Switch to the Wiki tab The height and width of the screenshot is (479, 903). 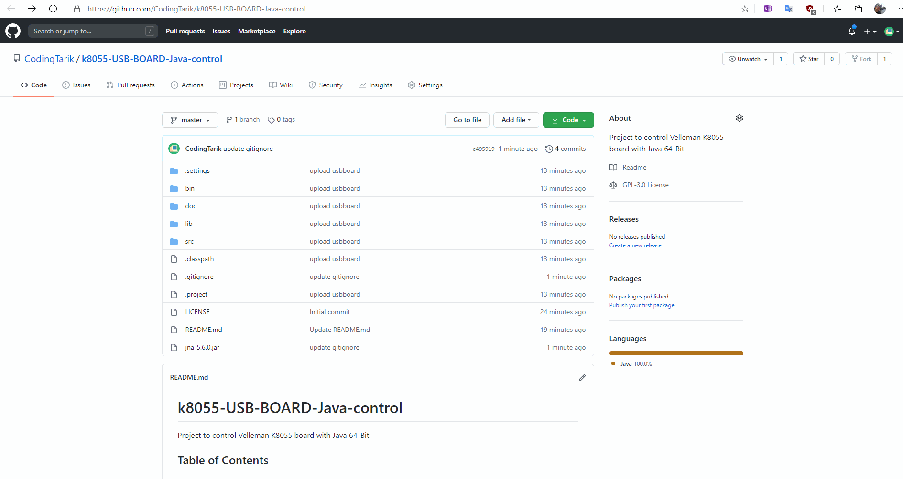point(281,85)
